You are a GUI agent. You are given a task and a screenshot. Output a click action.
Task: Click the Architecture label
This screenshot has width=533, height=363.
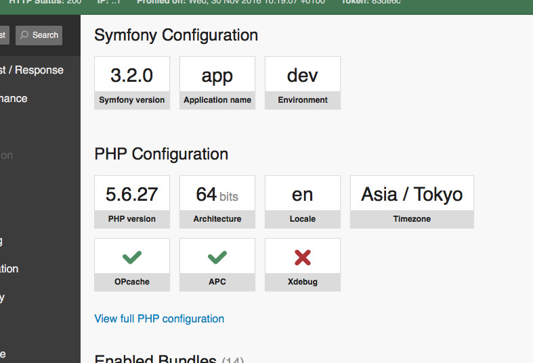click(217, 219)
